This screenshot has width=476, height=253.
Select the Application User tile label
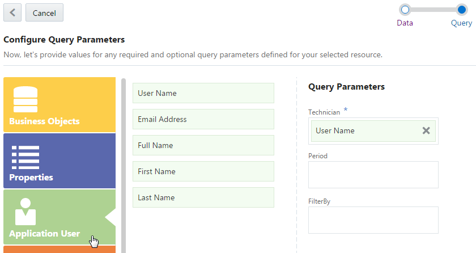(x=44, y=234)
